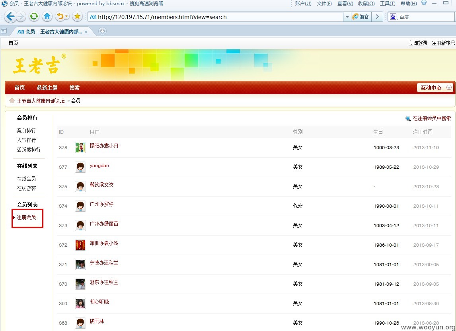The width and height of the screenshot is (456, 331).
Task: Expand the address bar URL history dropdown
Action: (347, 17)
